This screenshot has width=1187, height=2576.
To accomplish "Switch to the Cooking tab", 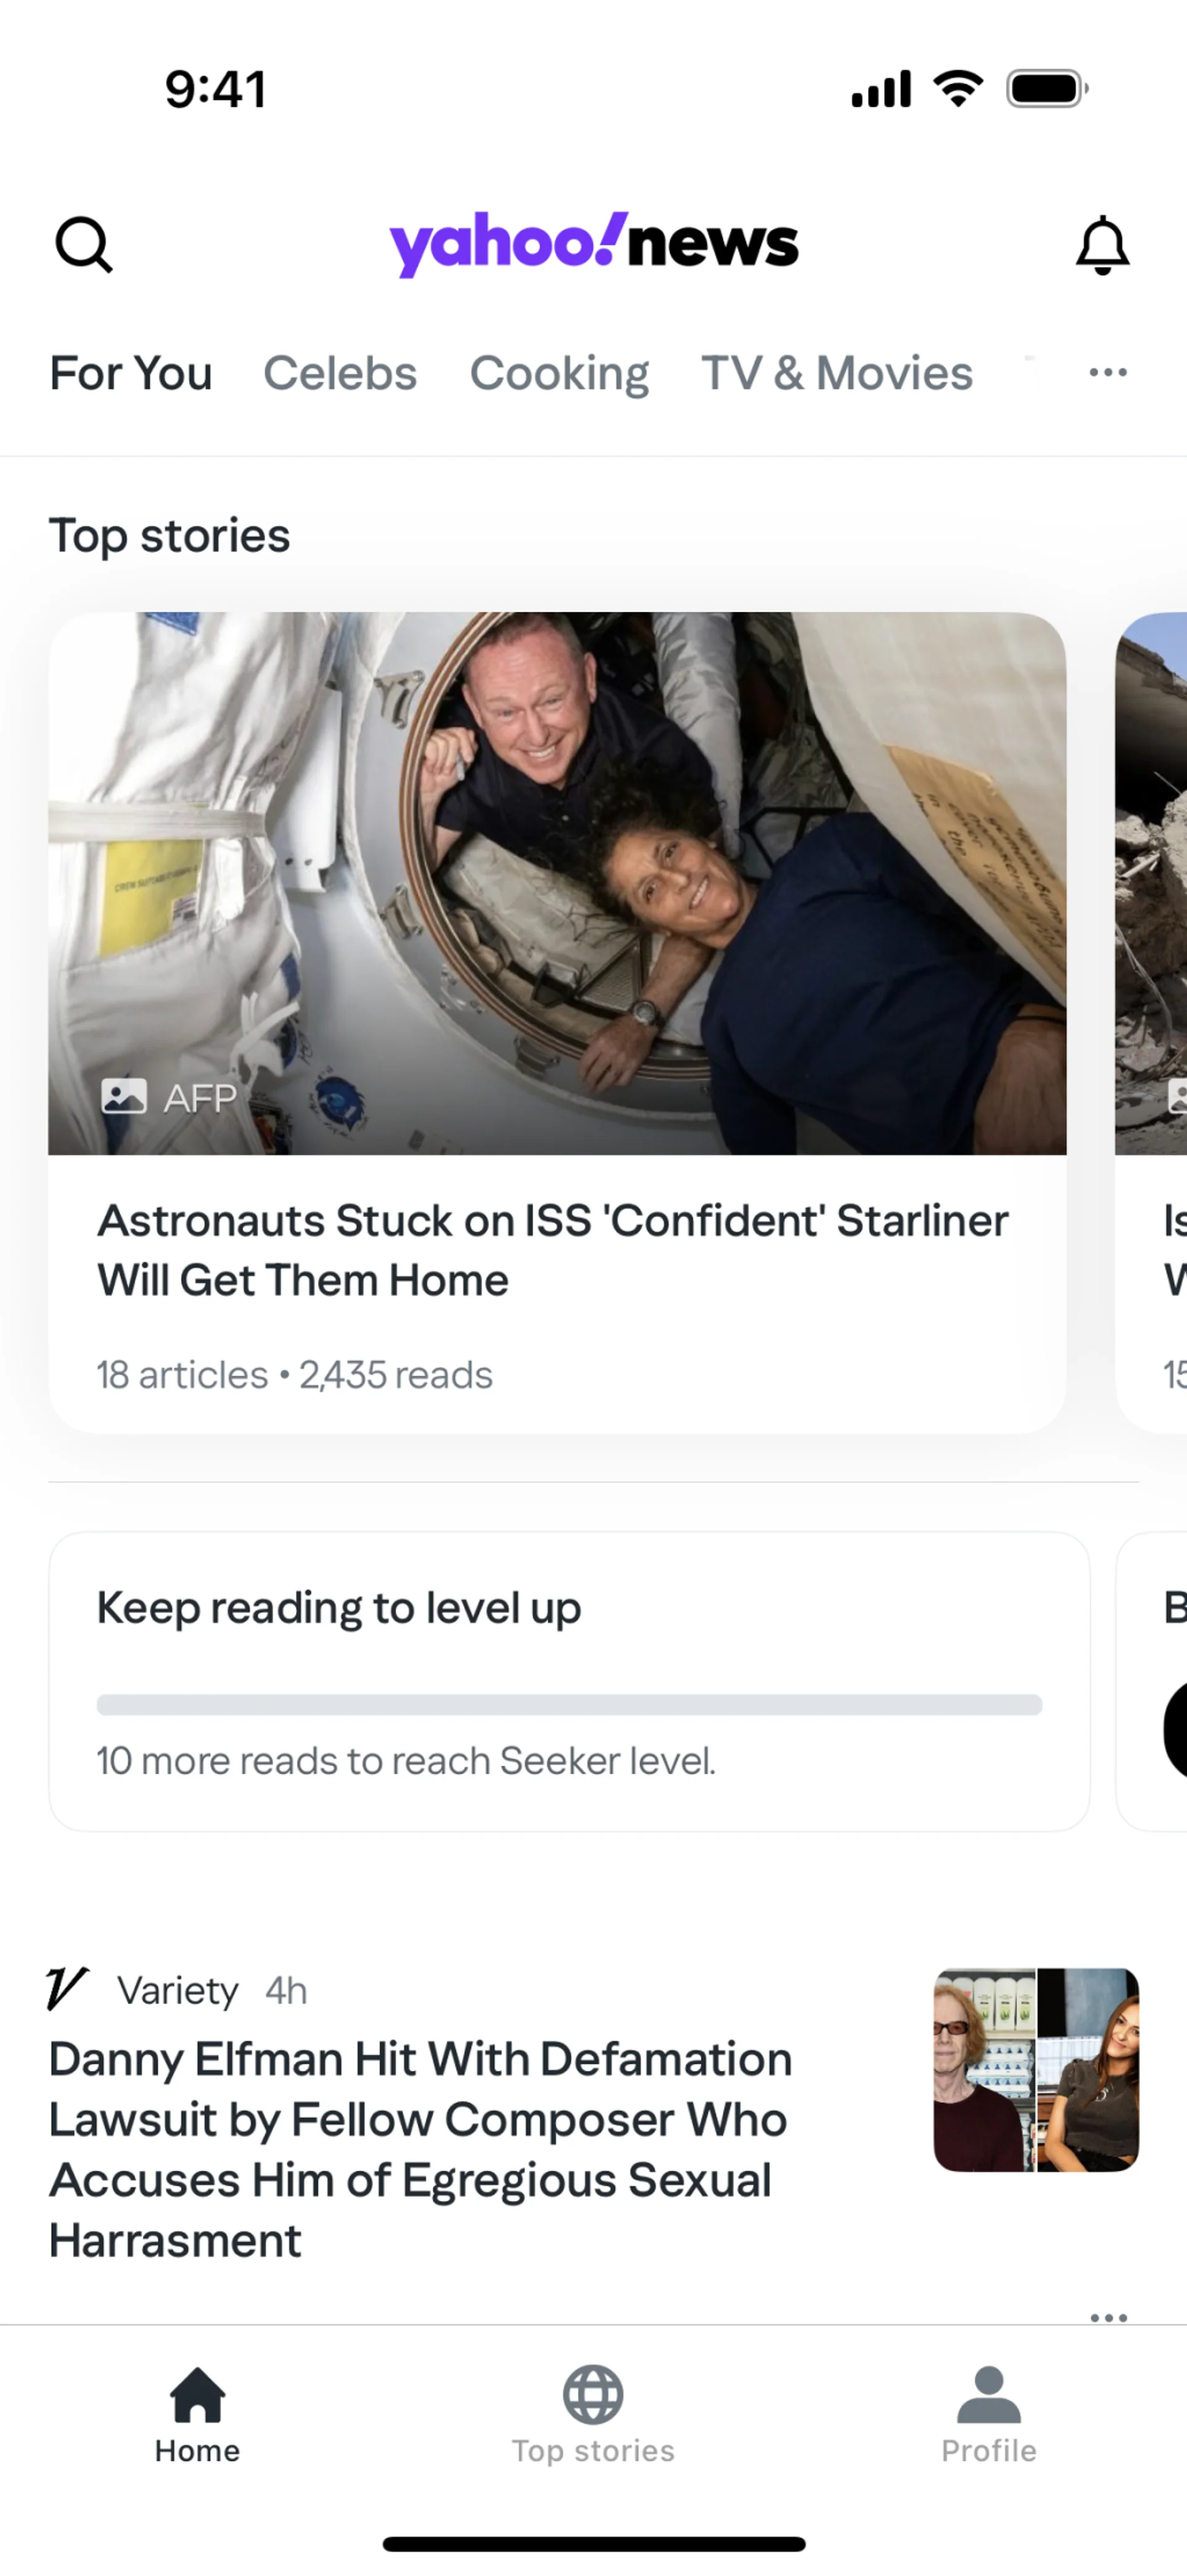I will click(x=559, y=373).
